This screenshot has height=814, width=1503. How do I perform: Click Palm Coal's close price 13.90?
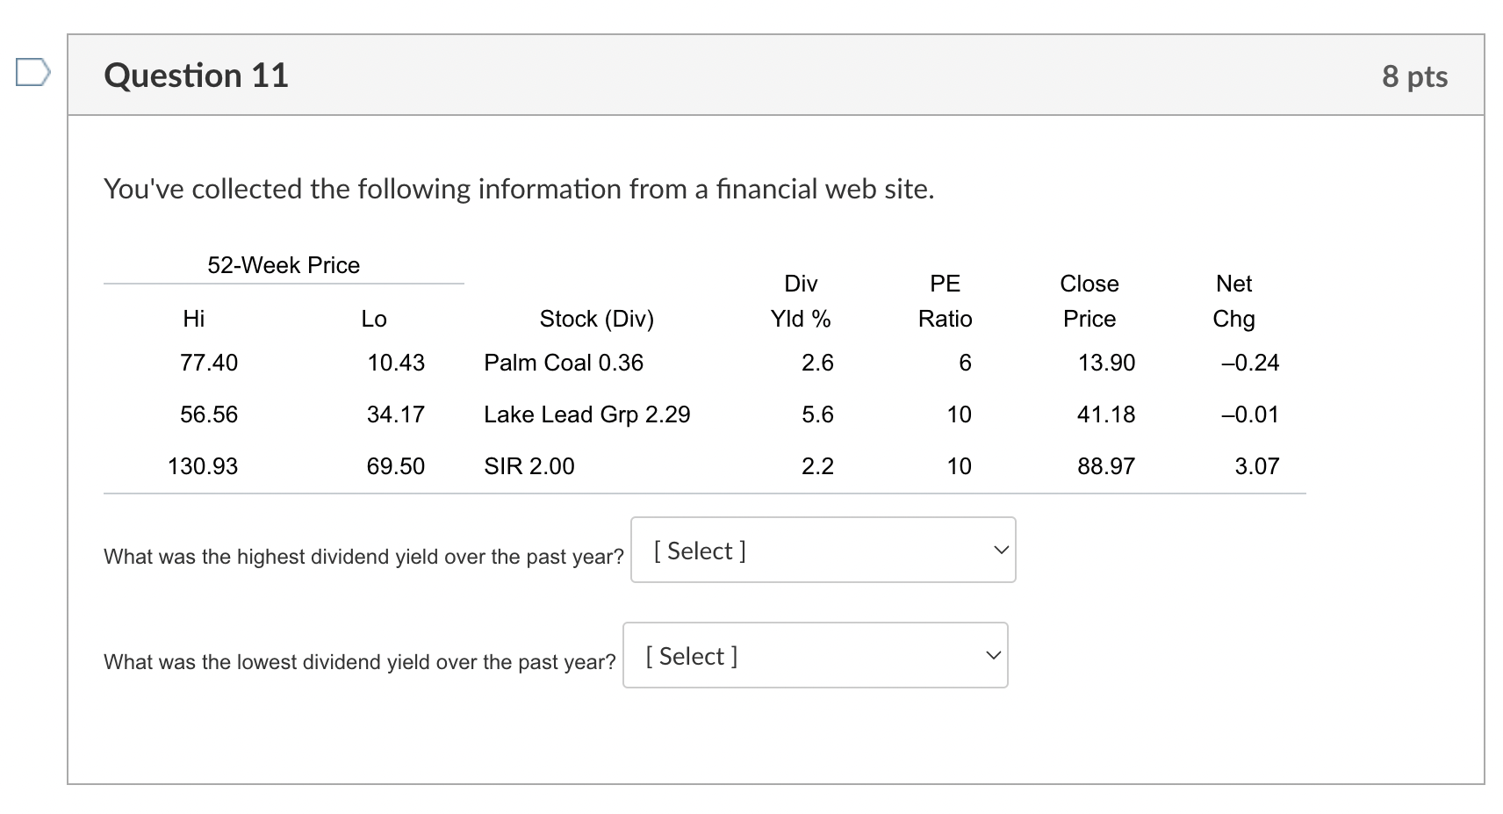pyautogui.click(x=1106, y=363)
